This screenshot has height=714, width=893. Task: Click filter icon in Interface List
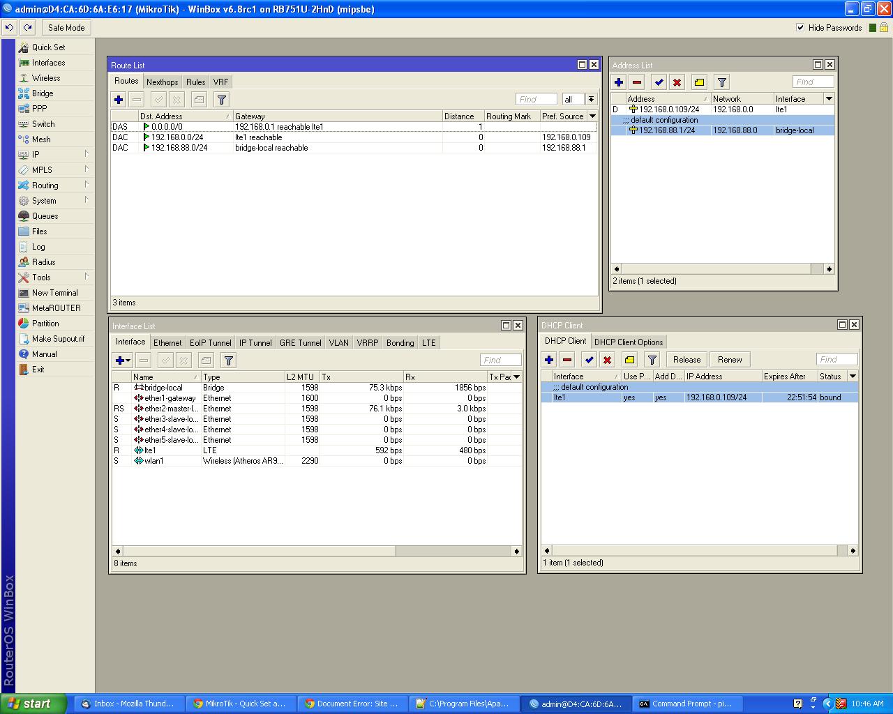click(228, 360)
